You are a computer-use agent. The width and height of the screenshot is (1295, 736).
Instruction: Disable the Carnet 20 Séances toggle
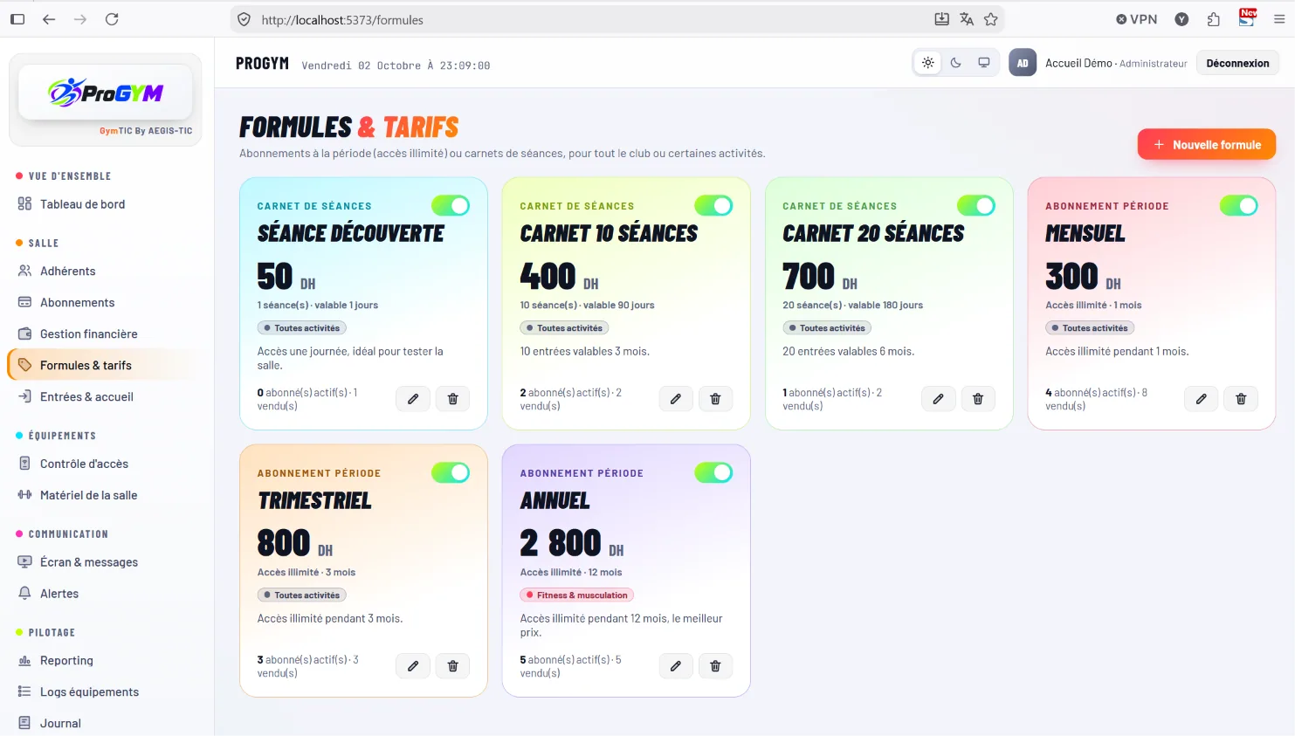tap(976, 205)
